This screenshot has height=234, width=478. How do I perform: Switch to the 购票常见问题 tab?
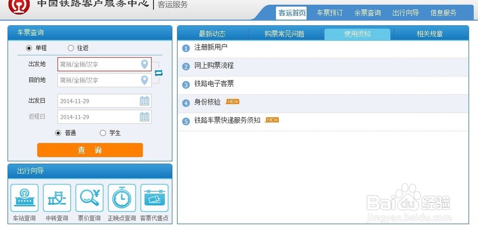point(284,34)
